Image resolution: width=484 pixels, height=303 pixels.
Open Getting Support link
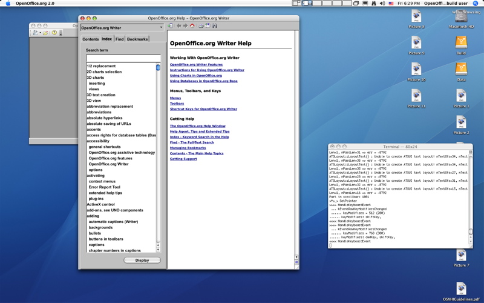click(183, 159)
